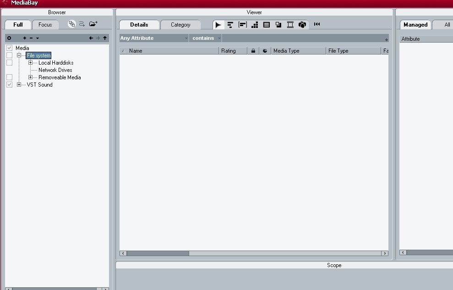Click the minus icon in Browser toolbar
The height and width of the screenshot is (290, 453).
click(31, 38)
